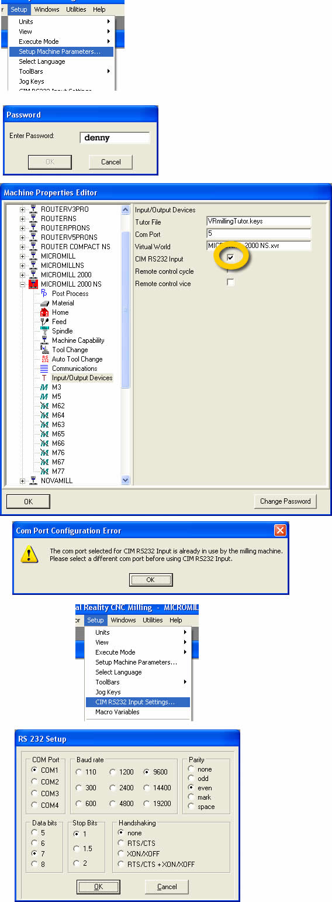Viewport: 332px width, 902px height.
Task: Select the M76 code icon
Action: (44, 453)
